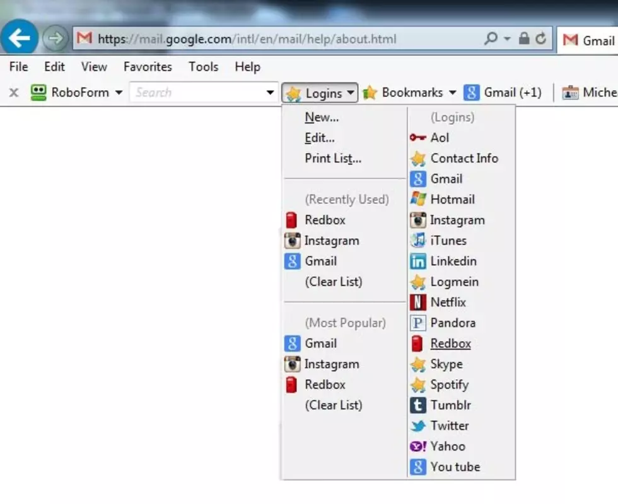
Task: Click the Pandora P icon
Action: tap(417, 323)
